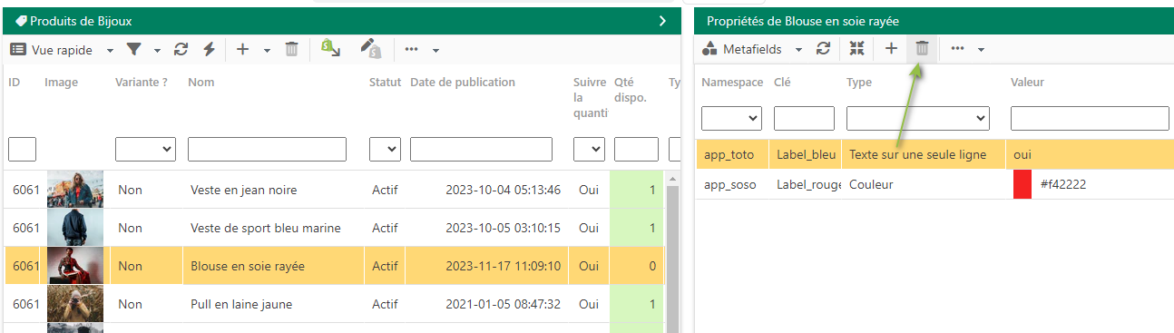Open the Type filter dropdown
This screenshot has height=333, width=1174.
917,118
